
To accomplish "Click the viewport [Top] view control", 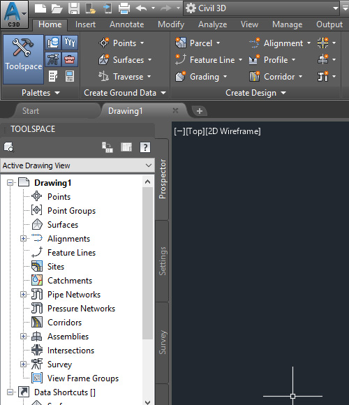I will click(x=195, y=131).
